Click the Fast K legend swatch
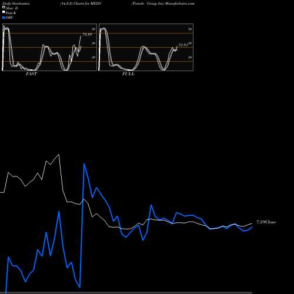The width and height of the screenshot is (294, 294). (x=4, y=12)
